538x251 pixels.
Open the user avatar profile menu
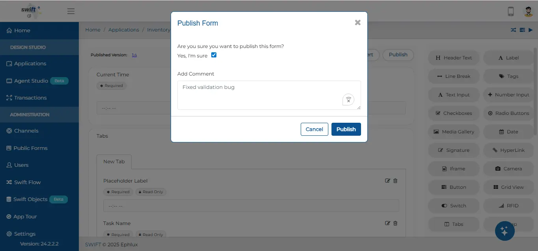coord(528,11)
